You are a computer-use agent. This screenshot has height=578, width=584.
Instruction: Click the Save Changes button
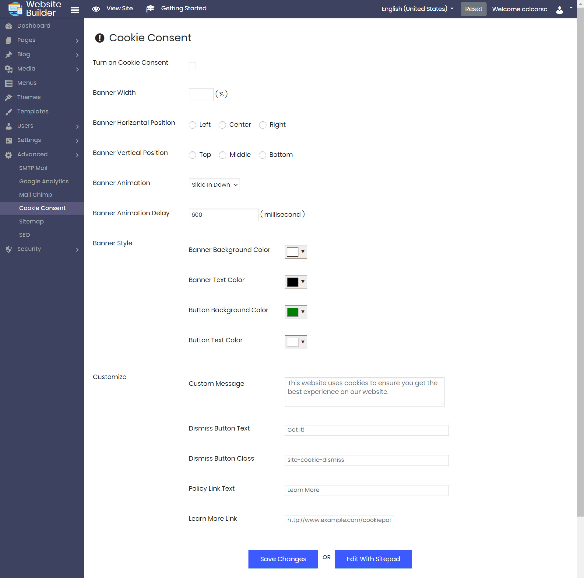[283, 559]
